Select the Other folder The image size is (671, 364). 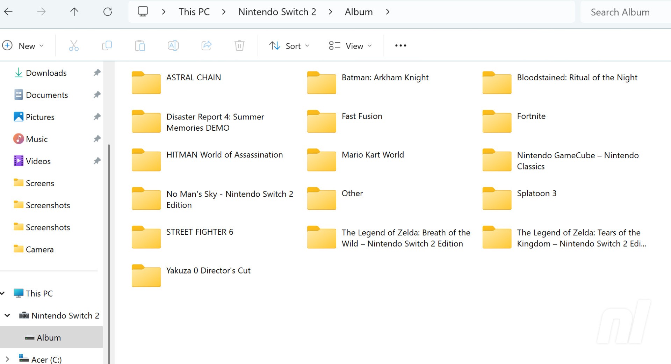(335, 198)
